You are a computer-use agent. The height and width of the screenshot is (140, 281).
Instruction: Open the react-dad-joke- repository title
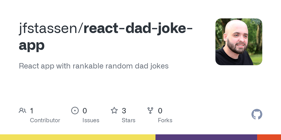(x=138, y=29)
